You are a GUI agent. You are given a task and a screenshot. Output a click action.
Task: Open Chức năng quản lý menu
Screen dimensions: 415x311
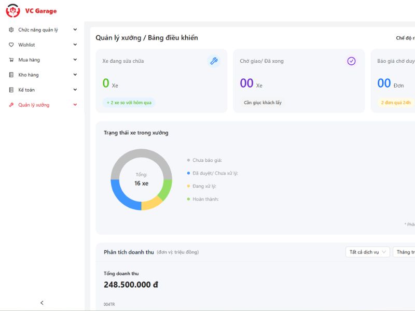point(43,30)
